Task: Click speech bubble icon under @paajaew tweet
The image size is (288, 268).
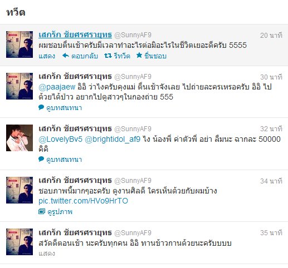Action: (x=41, y=107)
